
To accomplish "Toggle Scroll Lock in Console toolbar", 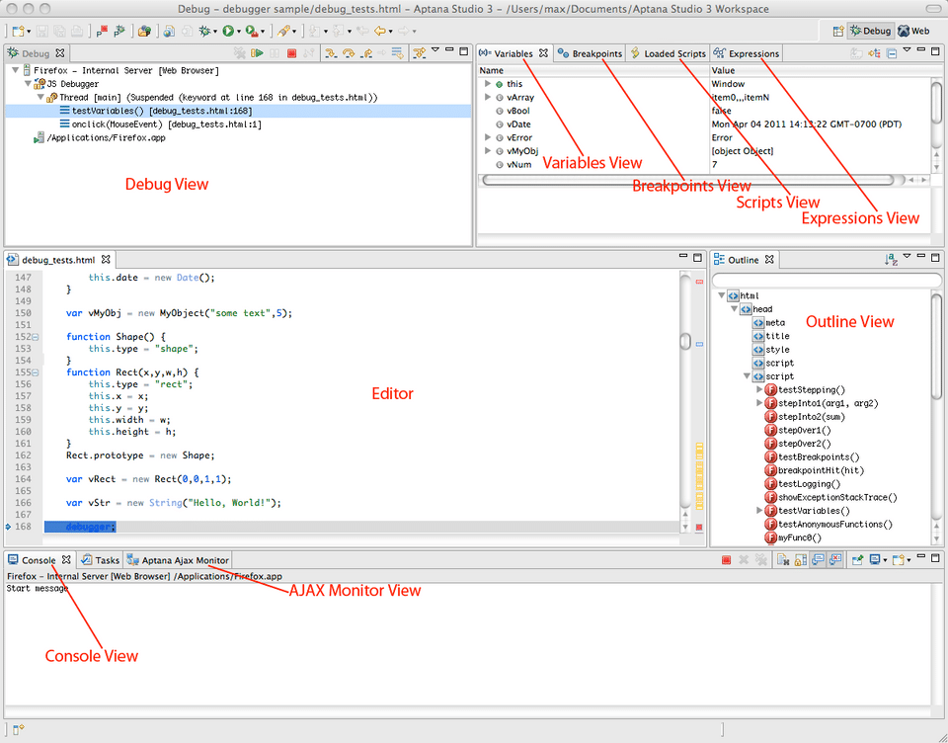I will click(801, 560).
